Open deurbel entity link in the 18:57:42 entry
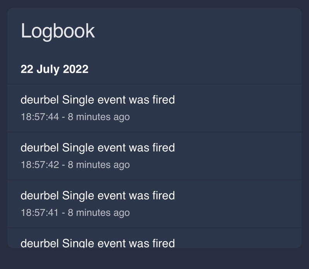309x269 pixels. [39, 148]
